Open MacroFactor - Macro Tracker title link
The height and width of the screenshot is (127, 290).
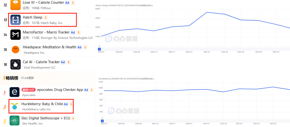46,32
